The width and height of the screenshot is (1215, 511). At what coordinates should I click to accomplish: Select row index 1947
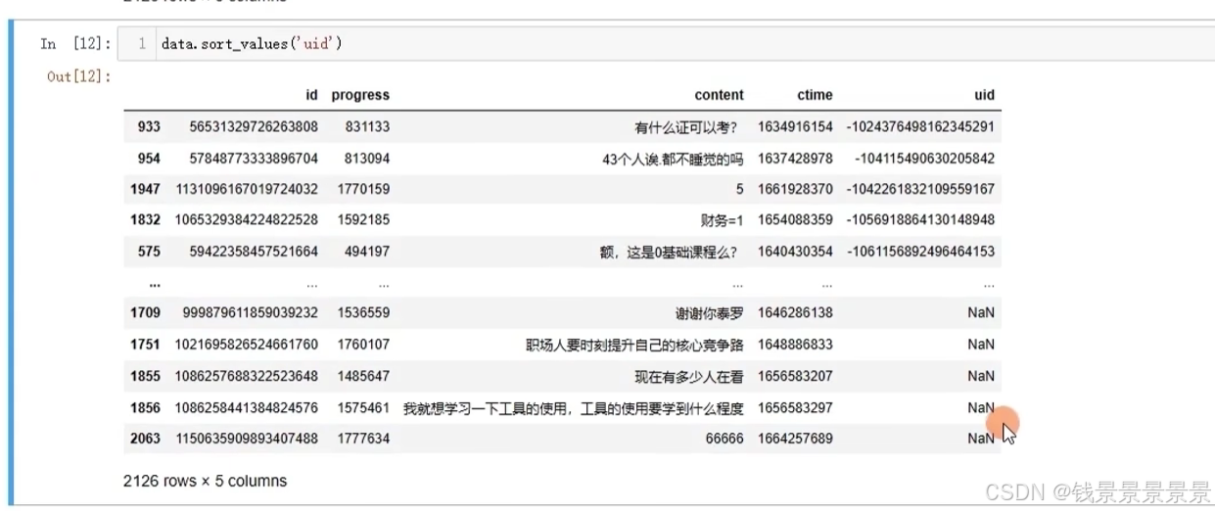point(145,189)
